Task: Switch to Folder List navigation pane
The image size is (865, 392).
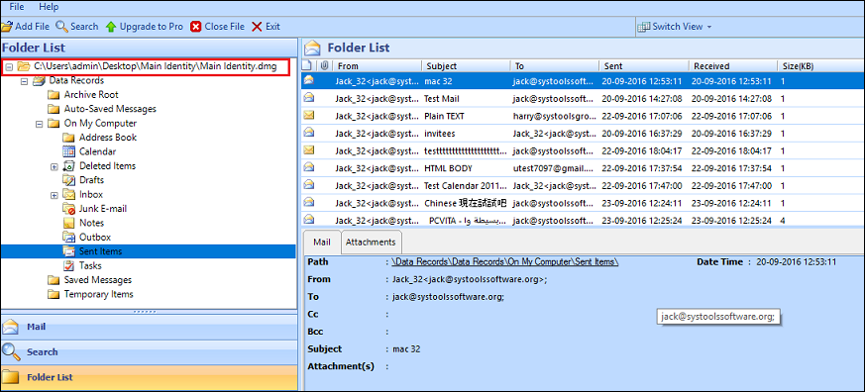Action: (x=149, y=378)
